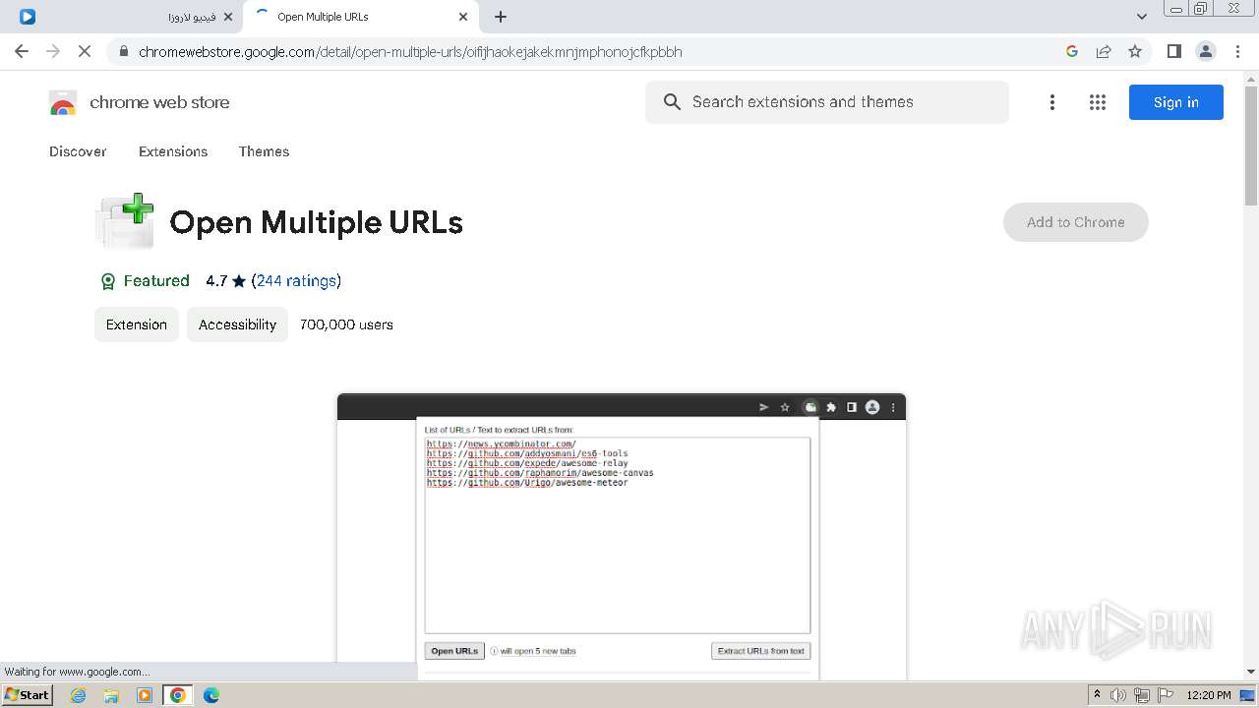Open Microsoft Edge from the taskbar

pyautogui.click(x=211, y=695)
